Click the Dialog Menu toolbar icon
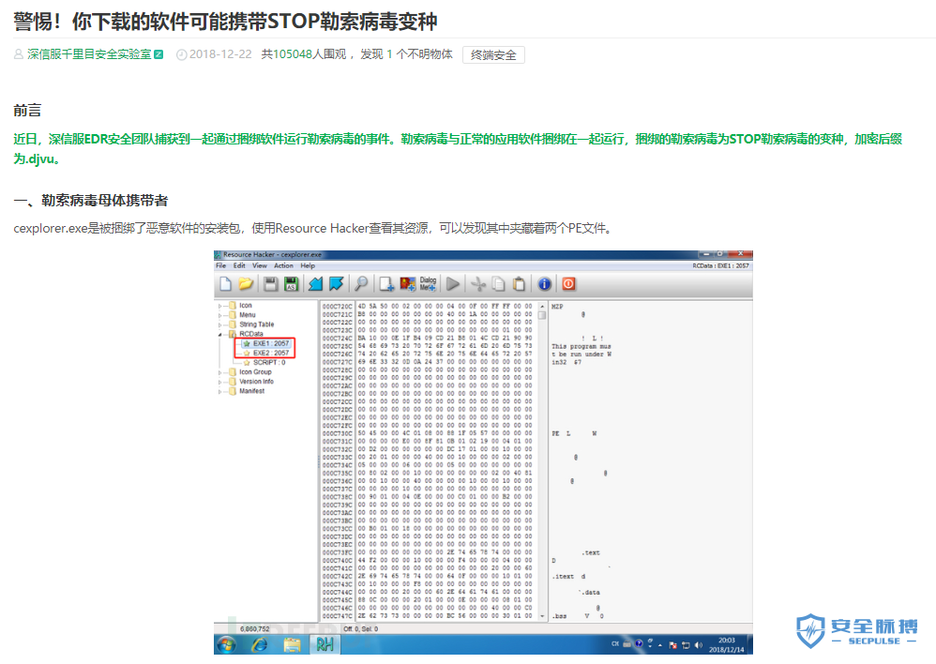The height and width of the screenshot is (664, 936). point(429,284)
